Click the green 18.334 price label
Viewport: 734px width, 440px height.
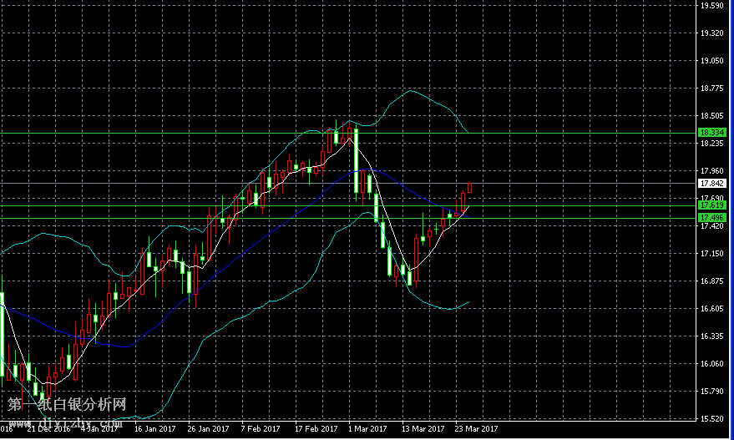711,133
